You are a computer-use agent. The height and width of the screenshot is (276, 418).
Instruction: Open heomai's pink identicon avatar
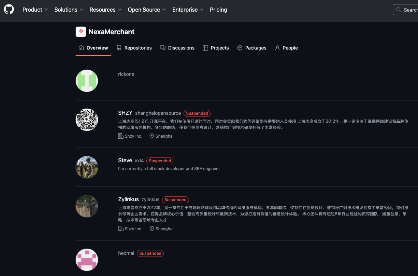[x=87, y=260]
